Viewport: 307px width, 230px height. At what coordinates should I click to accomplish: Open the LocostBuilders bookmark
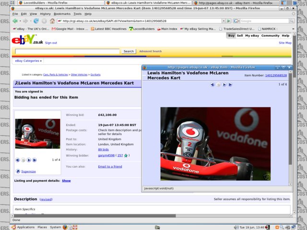tap(142, 29)
